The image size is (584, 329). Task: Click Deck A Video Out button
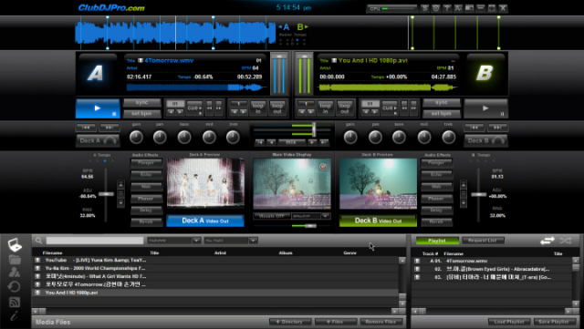pos(205,221)
